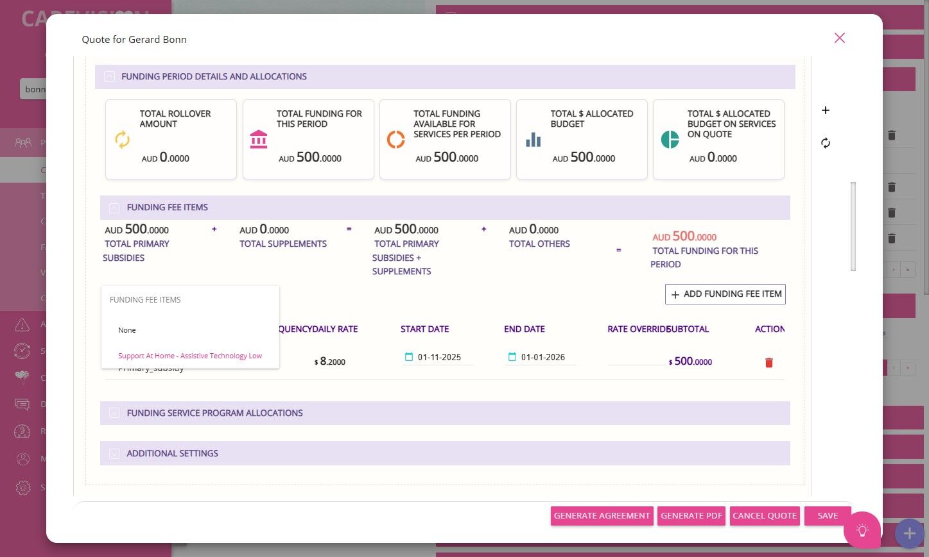
Task: Click the blue plus floating action button
Action: (x=909, y=533)
